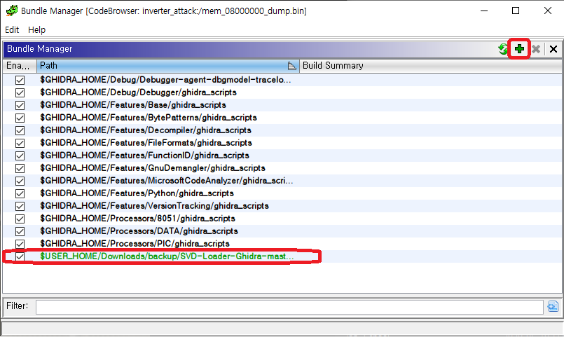This screenshot has height=337, width=564.
Task: Toggle checkbox for Features/Base/ghidra_scripts
Action: 20,105
